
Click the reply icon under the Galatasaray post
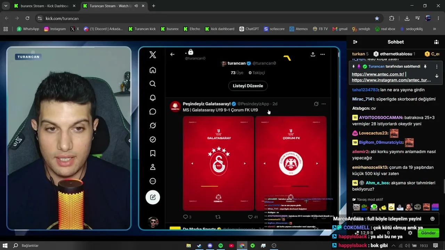pos(185,217)
